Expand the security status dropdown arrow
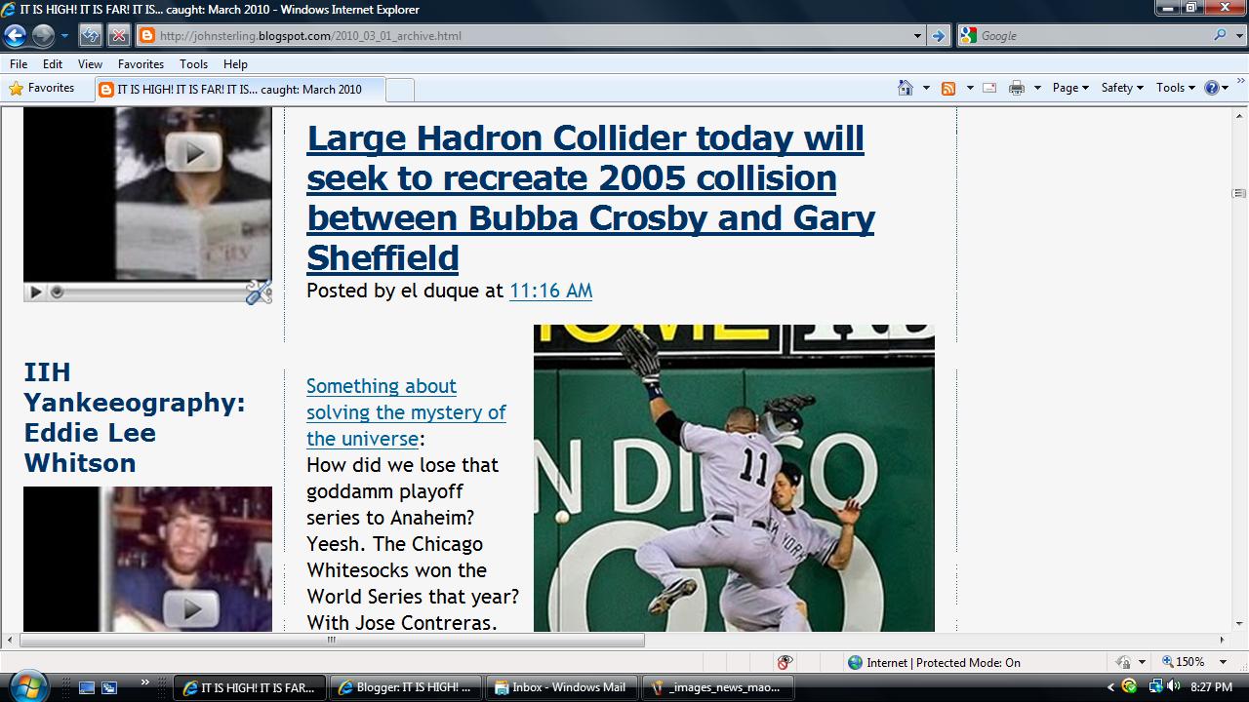The height and width of the screenshot is (702, 1249). click(x=1142, y=662)
